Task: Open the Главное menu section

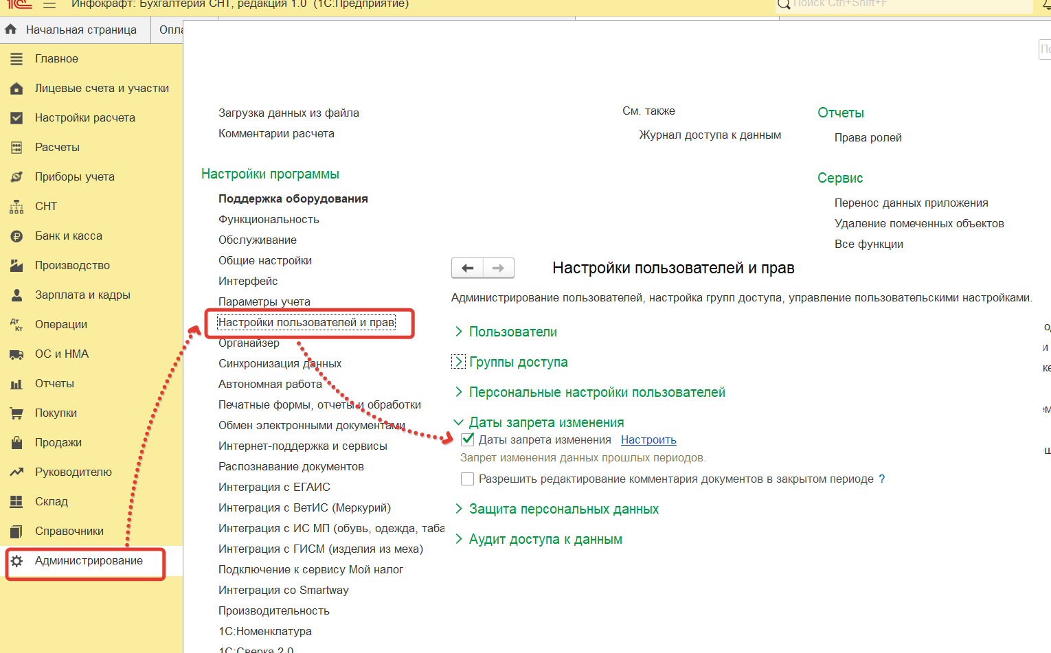Action: point(56,59)
